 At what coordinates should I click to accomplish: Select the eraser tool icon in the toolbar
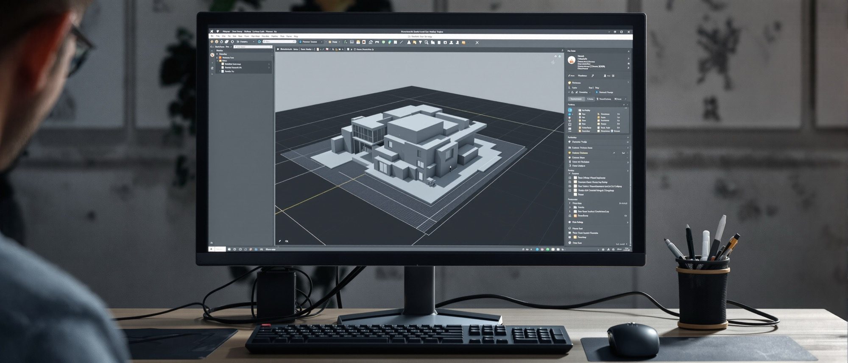click(371, 42)
